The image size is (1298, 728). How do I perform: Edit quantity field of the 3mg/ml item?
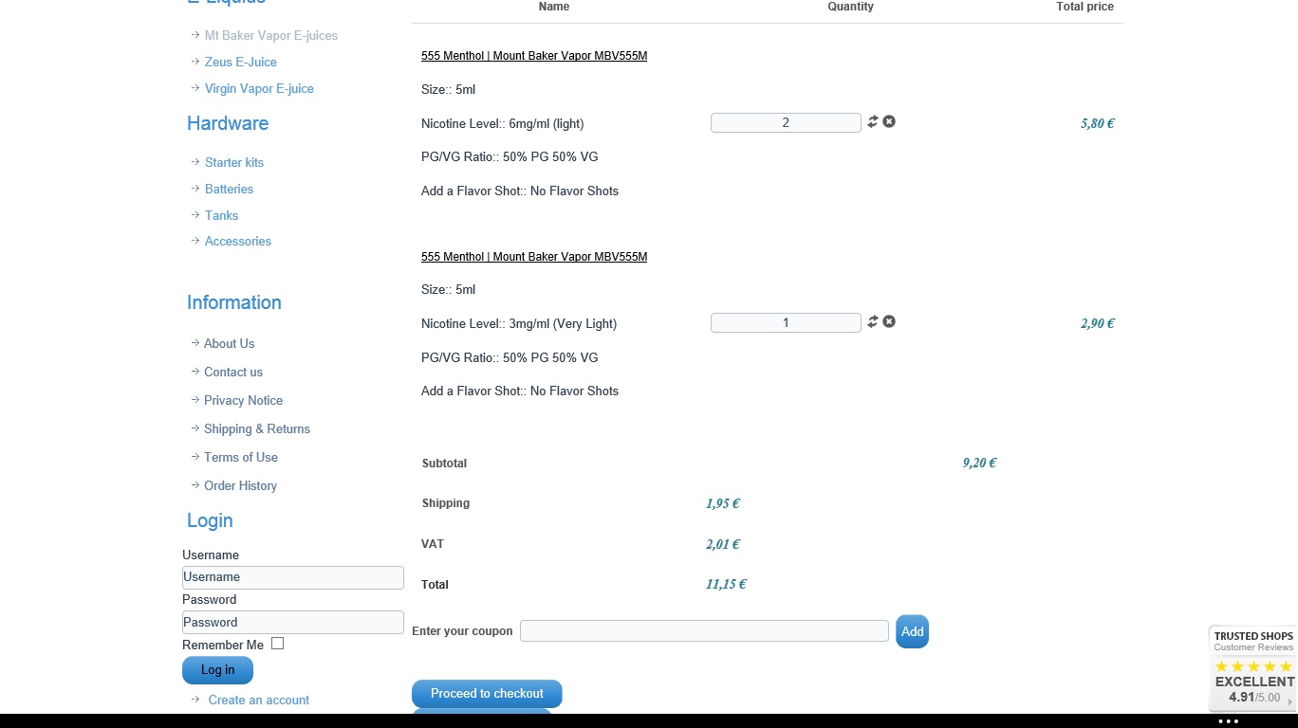pyautogui.click(x=786, y=322)
